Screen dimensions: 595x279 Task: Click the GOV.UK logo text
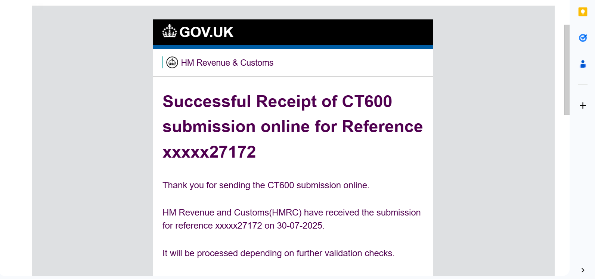206,32
